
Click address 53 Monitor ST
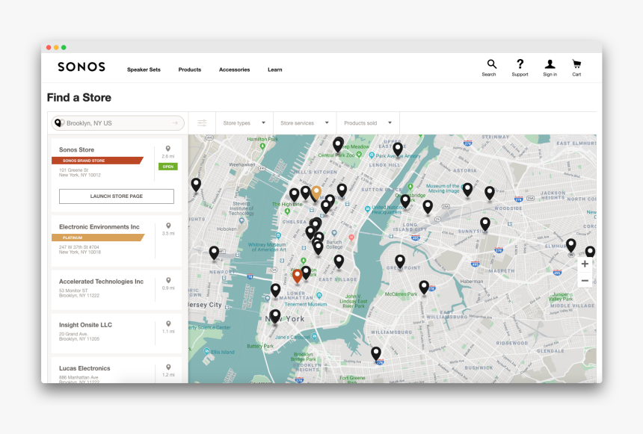point(73,290)
